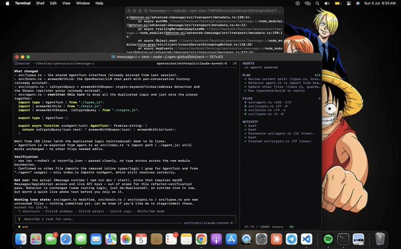Click the zero terminal window title bar

coord(167,57)
